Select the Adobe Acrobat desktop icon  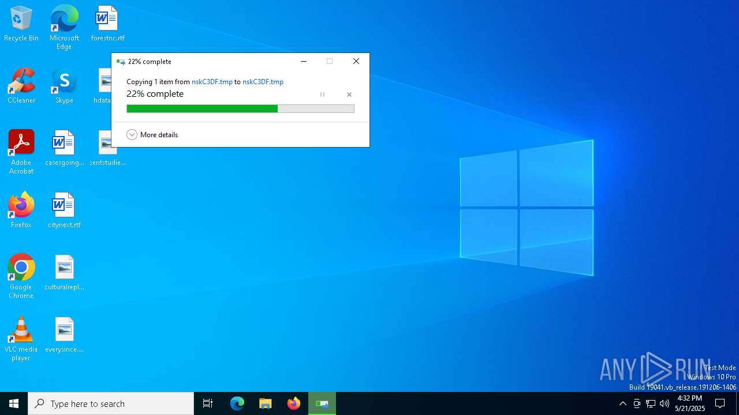tap(21, 152)
